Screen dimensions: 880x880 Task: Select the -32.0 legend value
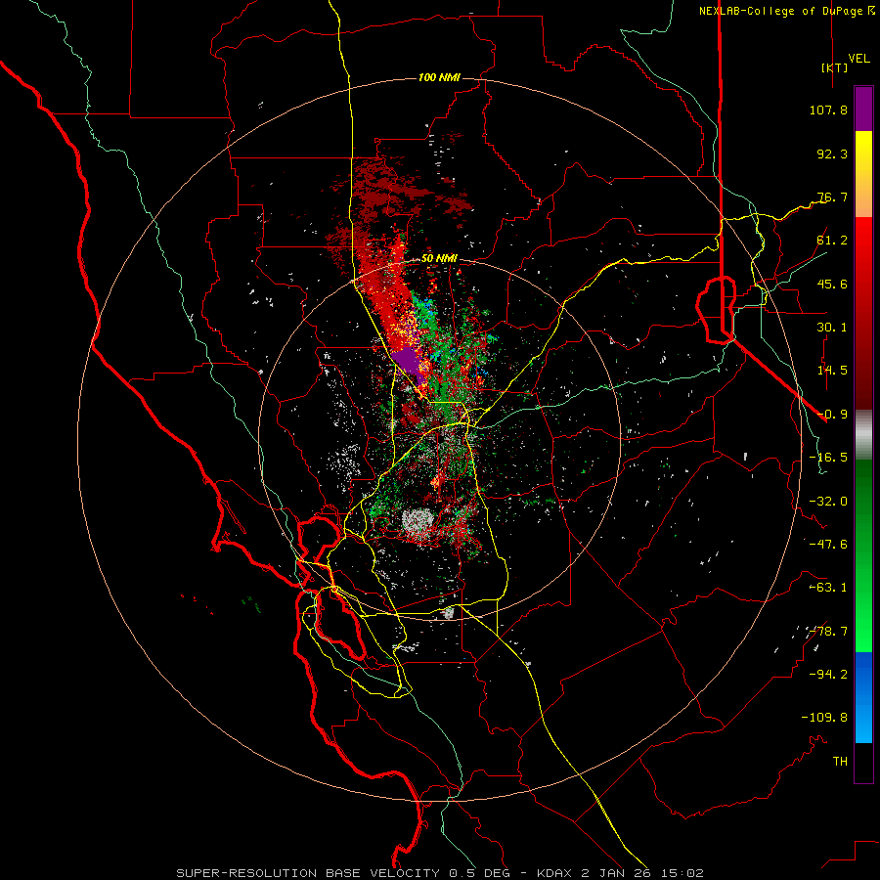click(828, 502)
